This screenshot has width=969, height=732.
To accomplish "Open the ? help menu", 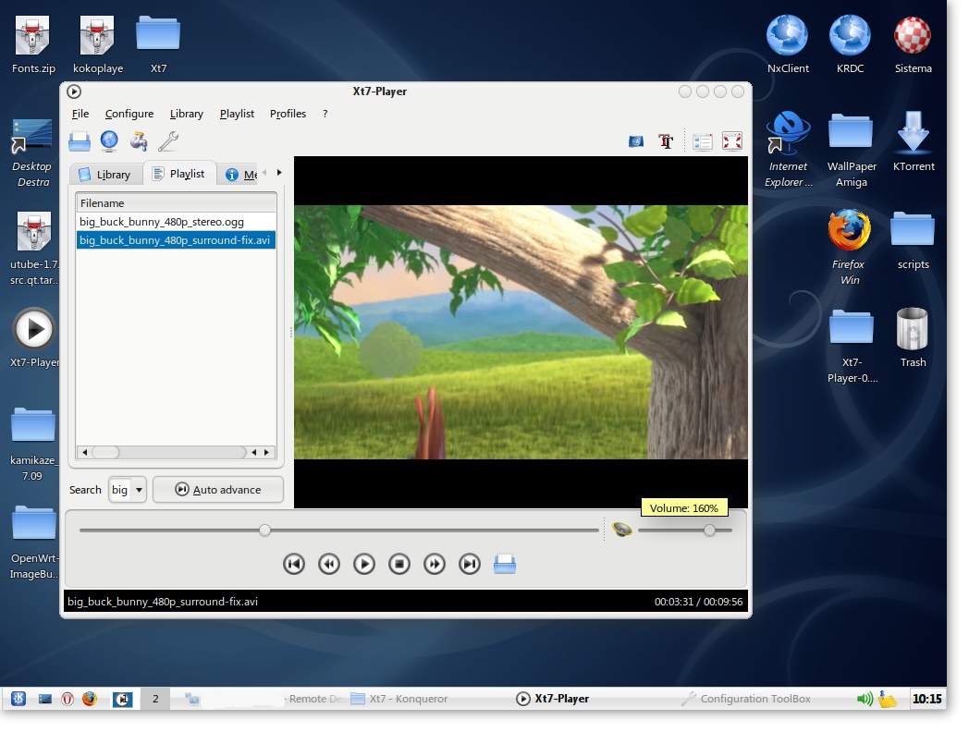I will click(x=325, y=114).
